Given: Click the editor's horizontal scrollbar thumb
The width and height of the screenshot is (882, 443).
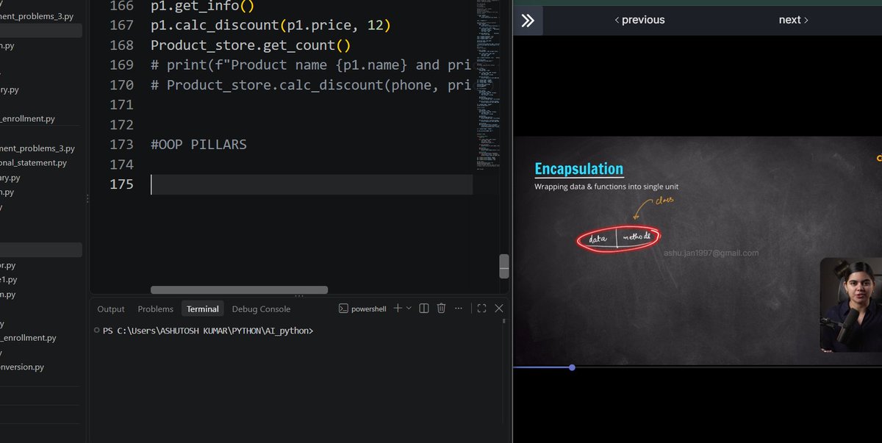Looking at the screenshot, I should [239, 290].
